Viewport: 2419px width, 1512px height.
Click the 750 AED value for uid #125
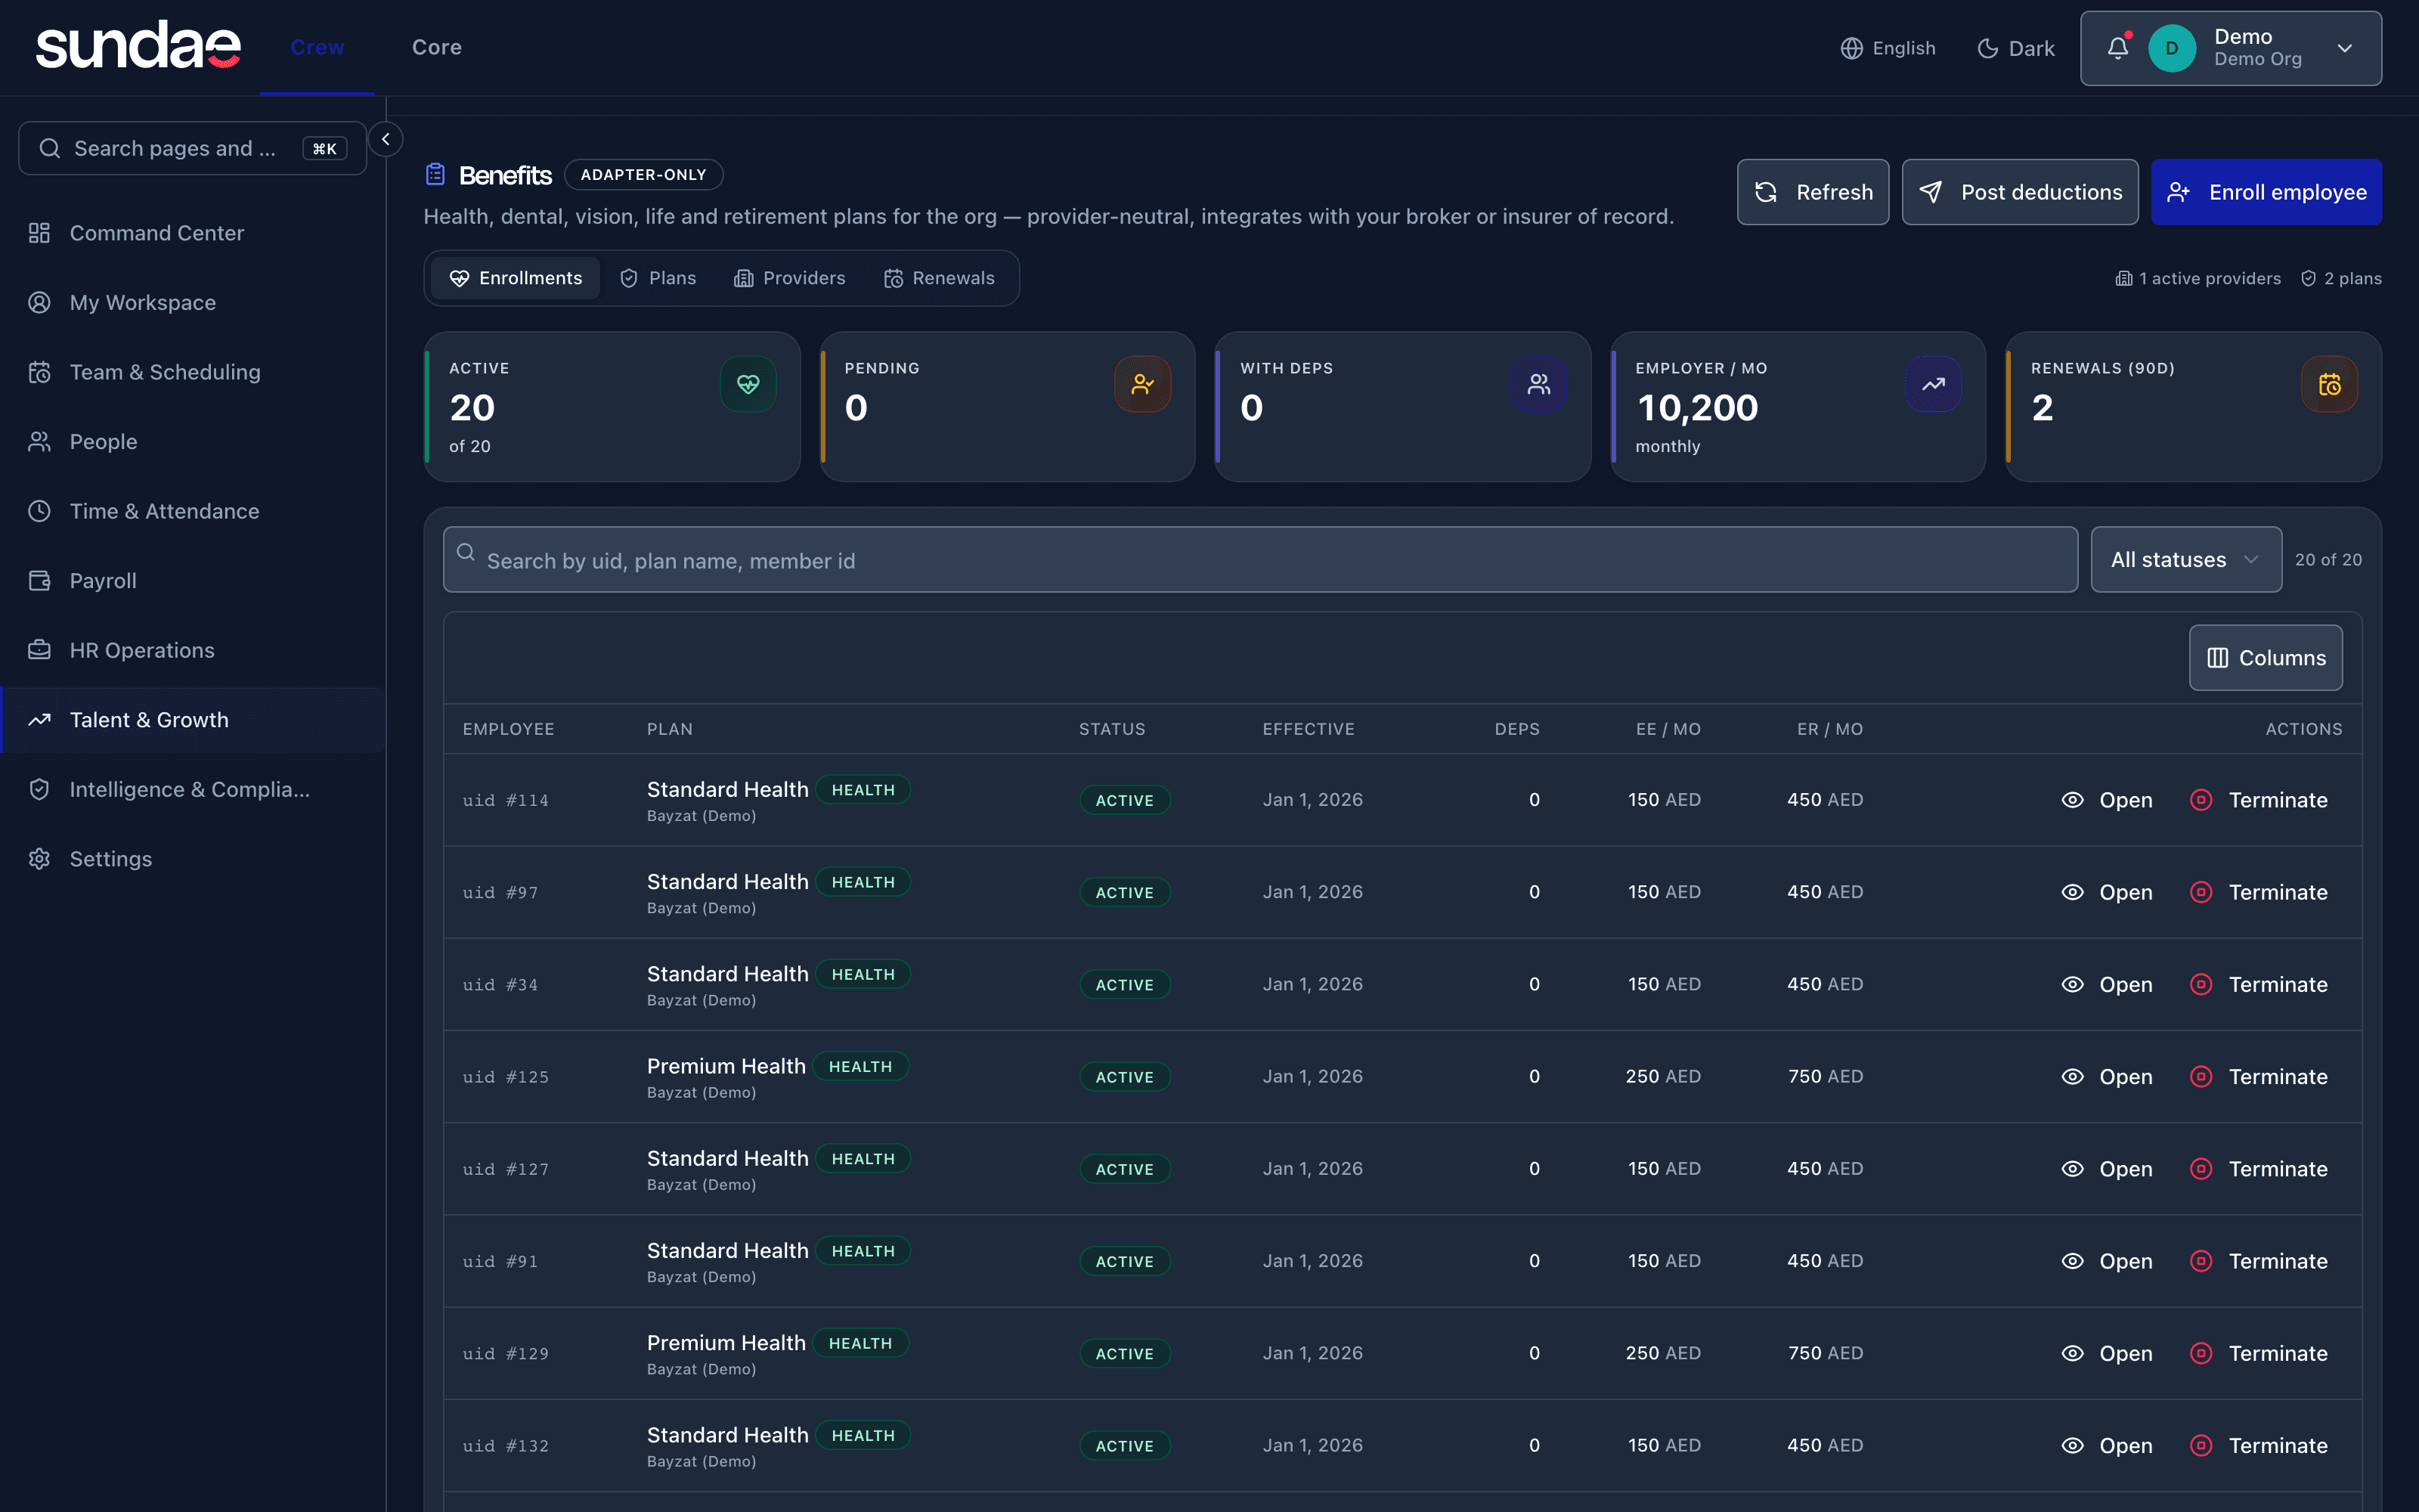point(1826,1076)
